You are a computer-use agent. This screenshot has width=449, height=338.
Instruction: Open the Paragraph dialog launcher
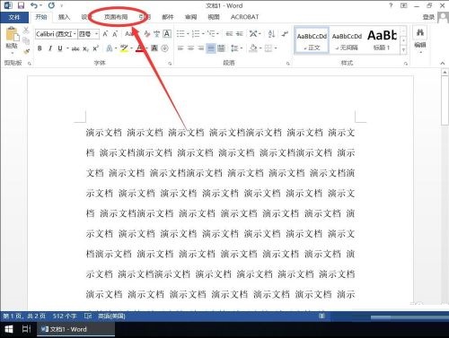point(287,64)
